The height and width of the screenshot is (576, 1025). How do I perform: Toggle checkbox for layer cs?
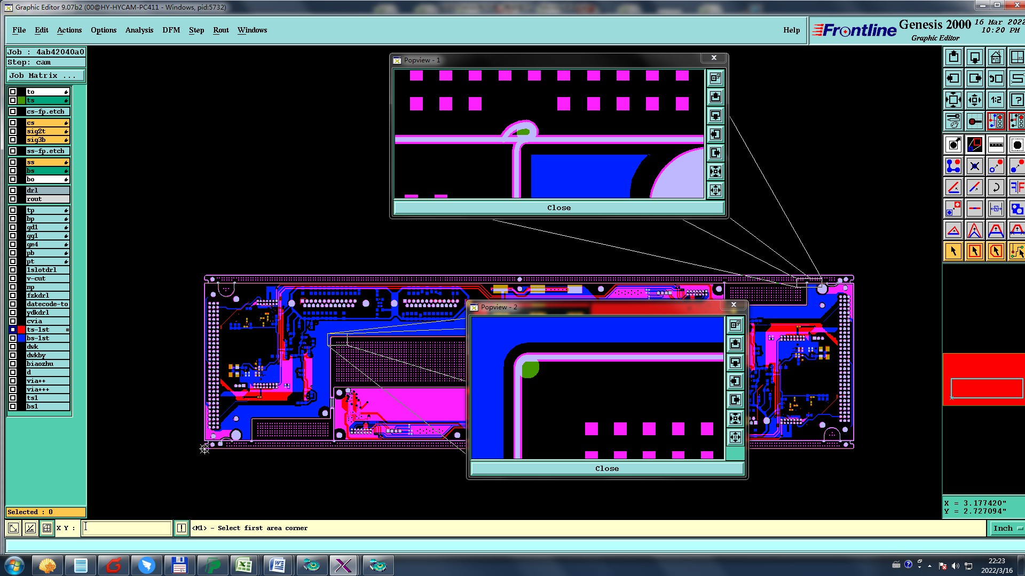pos(13,123)
